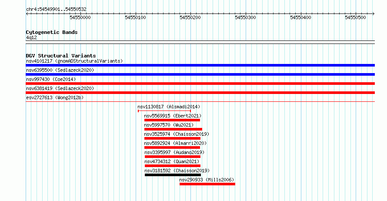387x201 pixels.
Task: Click ruler position 54550100
Action: [x=135, y=17]
